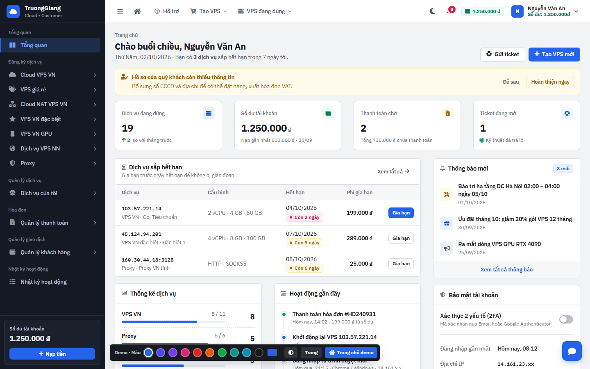This screenshot has height=369, width=590.
Task: Toggle the sidebar with the hamburger icon
Action: (120, 11)
